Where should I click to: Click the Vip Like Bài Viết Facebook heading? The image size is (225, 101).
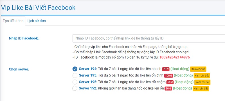pyautogui.click(x=38, y=8)
